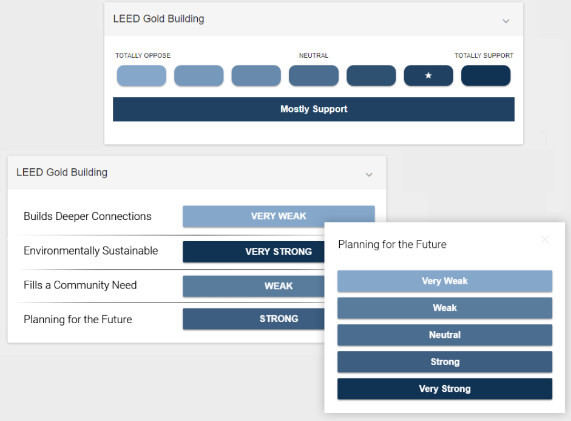Viewport: 571px width, 421px height.
Task: Select the third rating swatch from Totally Oppose
Action: [256, 75]
